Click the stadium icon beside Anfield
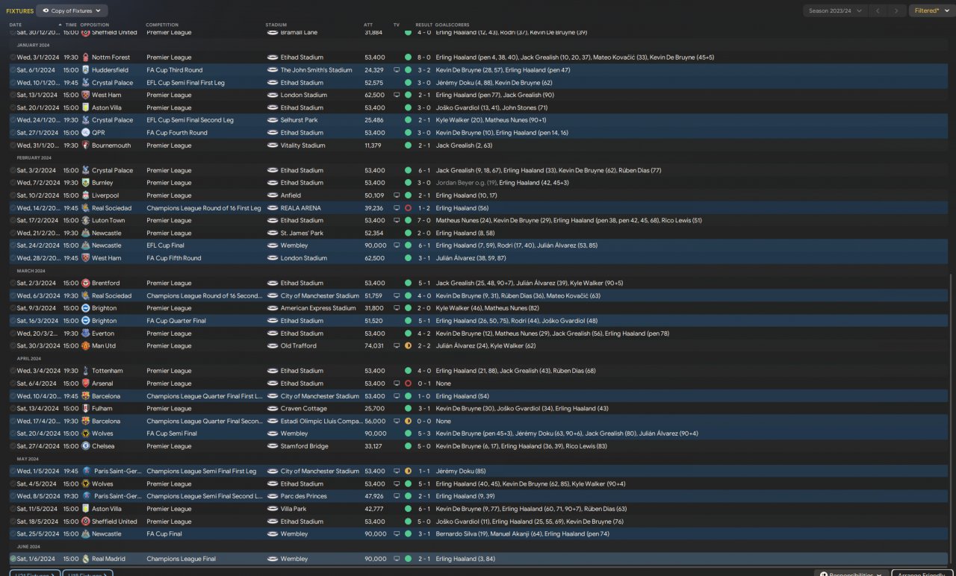This screenshot has height=576, width=956. pos(273,195)
